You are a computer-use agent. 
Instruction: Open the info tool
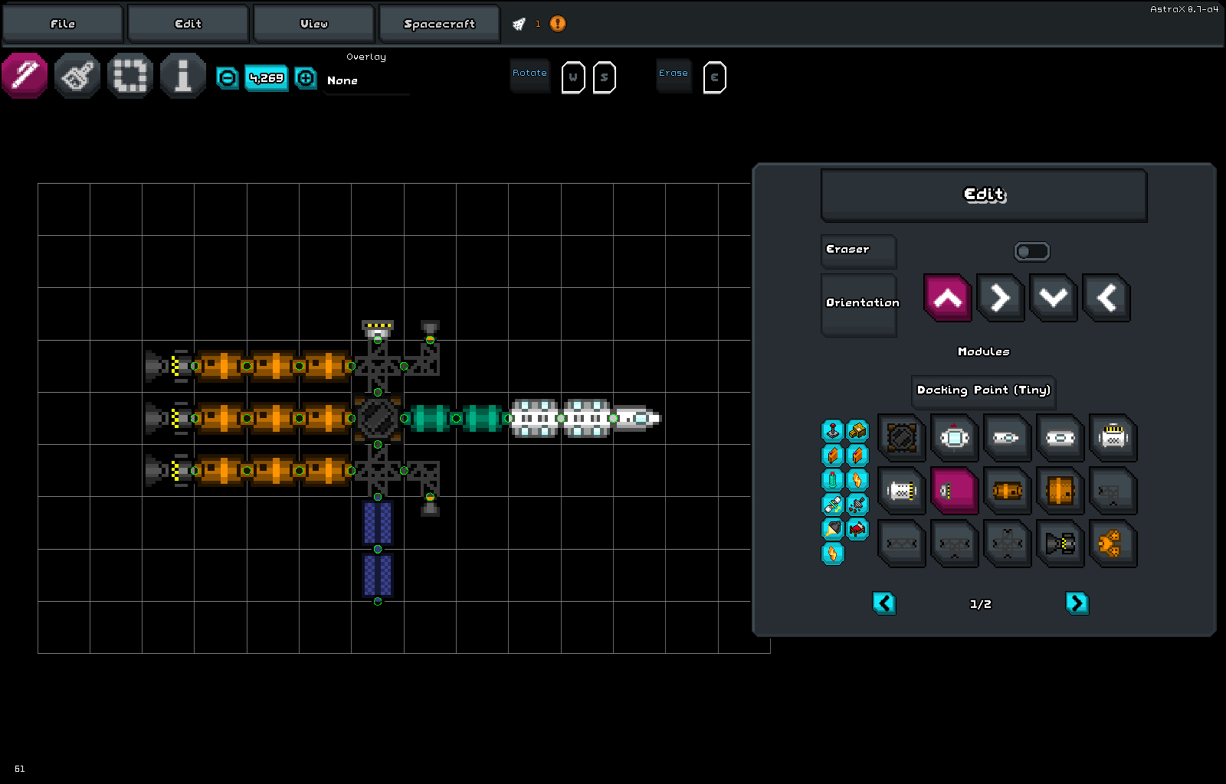(x=183, y=76)
